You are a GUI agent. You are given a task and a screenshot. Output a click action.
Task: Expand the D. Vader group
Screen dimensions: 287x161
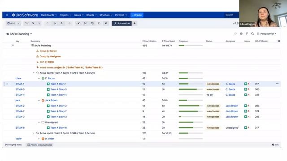39,139
